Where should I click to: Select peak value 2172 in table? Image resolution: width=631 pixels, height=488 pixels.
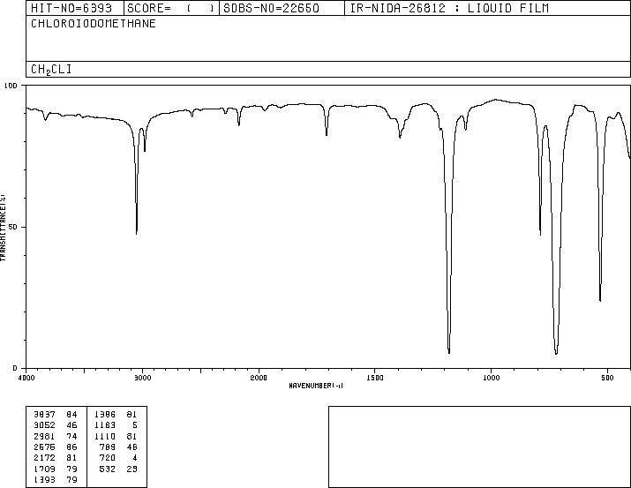[45, 458]
